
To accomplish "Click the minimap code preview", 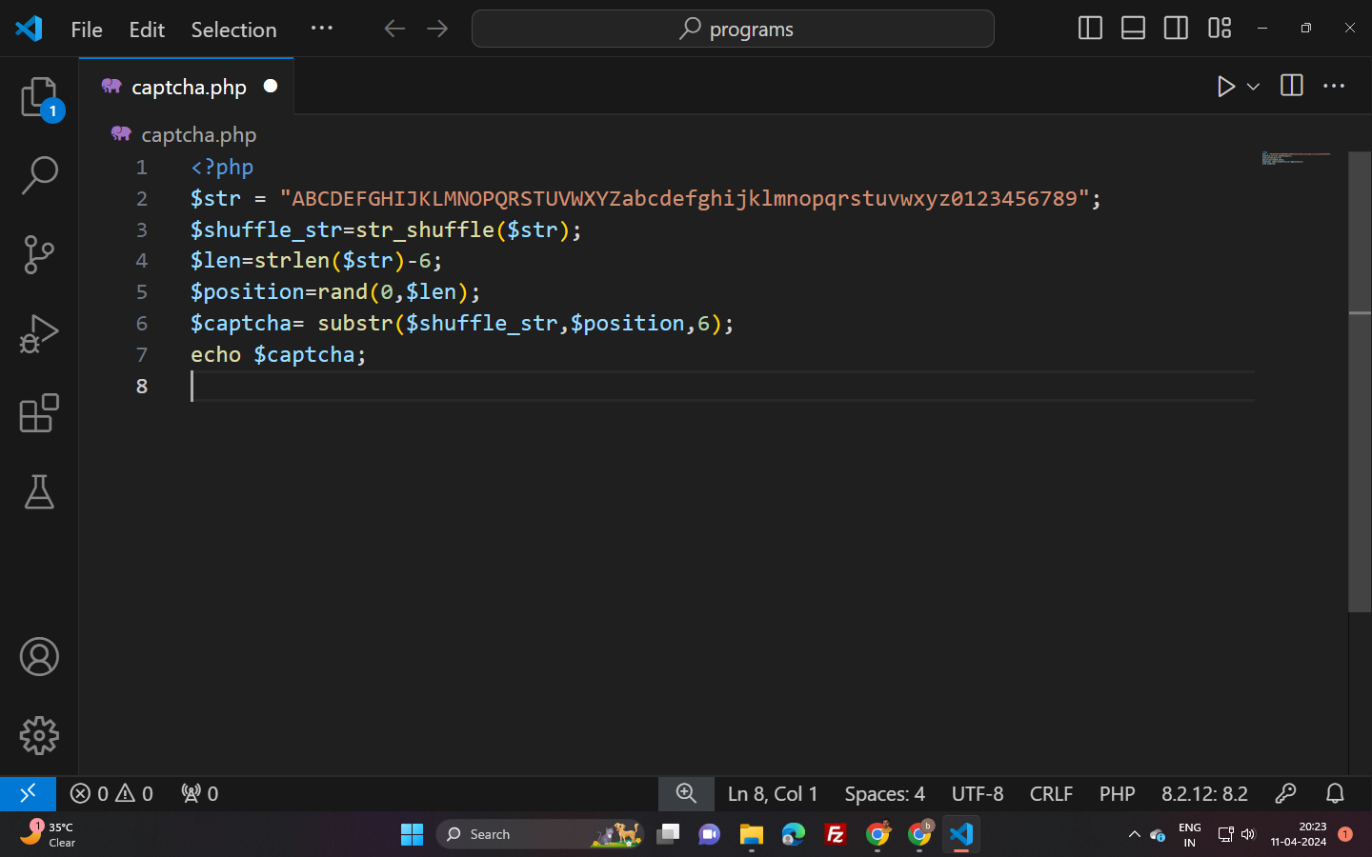I will pyautogui.click(x=1297, y=158).
